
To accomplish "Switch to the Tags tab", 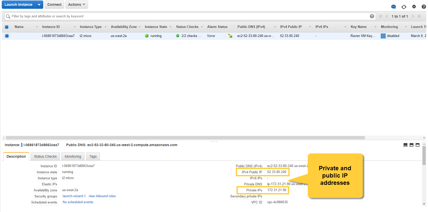I will pyautogui.click(x=93, y=156).
